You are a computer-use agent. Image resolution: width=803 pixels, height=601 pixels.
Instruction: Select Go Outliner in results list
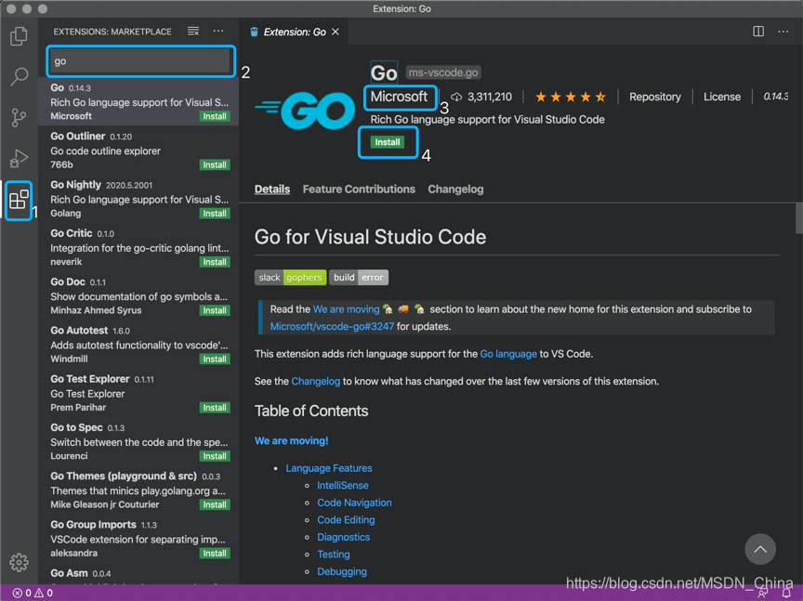coord(138,150)
